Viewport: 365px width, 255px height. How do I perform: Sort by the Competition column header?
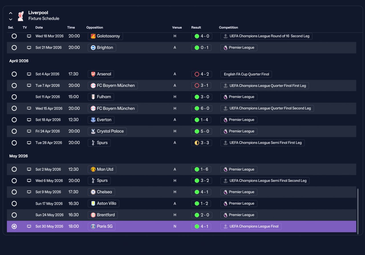(x=228, y=28)
